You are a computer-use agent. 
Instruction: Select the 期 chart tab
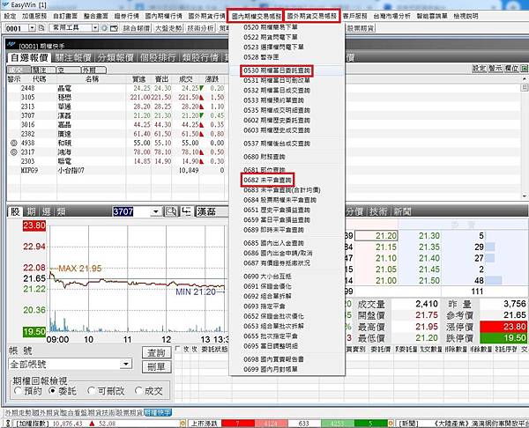(32, 211)
